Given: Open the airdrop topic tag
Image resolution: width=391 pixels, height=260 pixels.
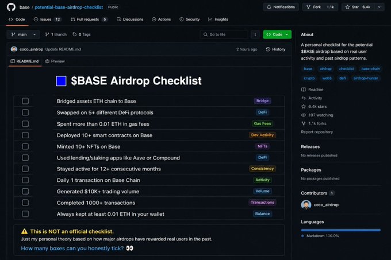Looking at the screenshot, I should pos(325,69).
